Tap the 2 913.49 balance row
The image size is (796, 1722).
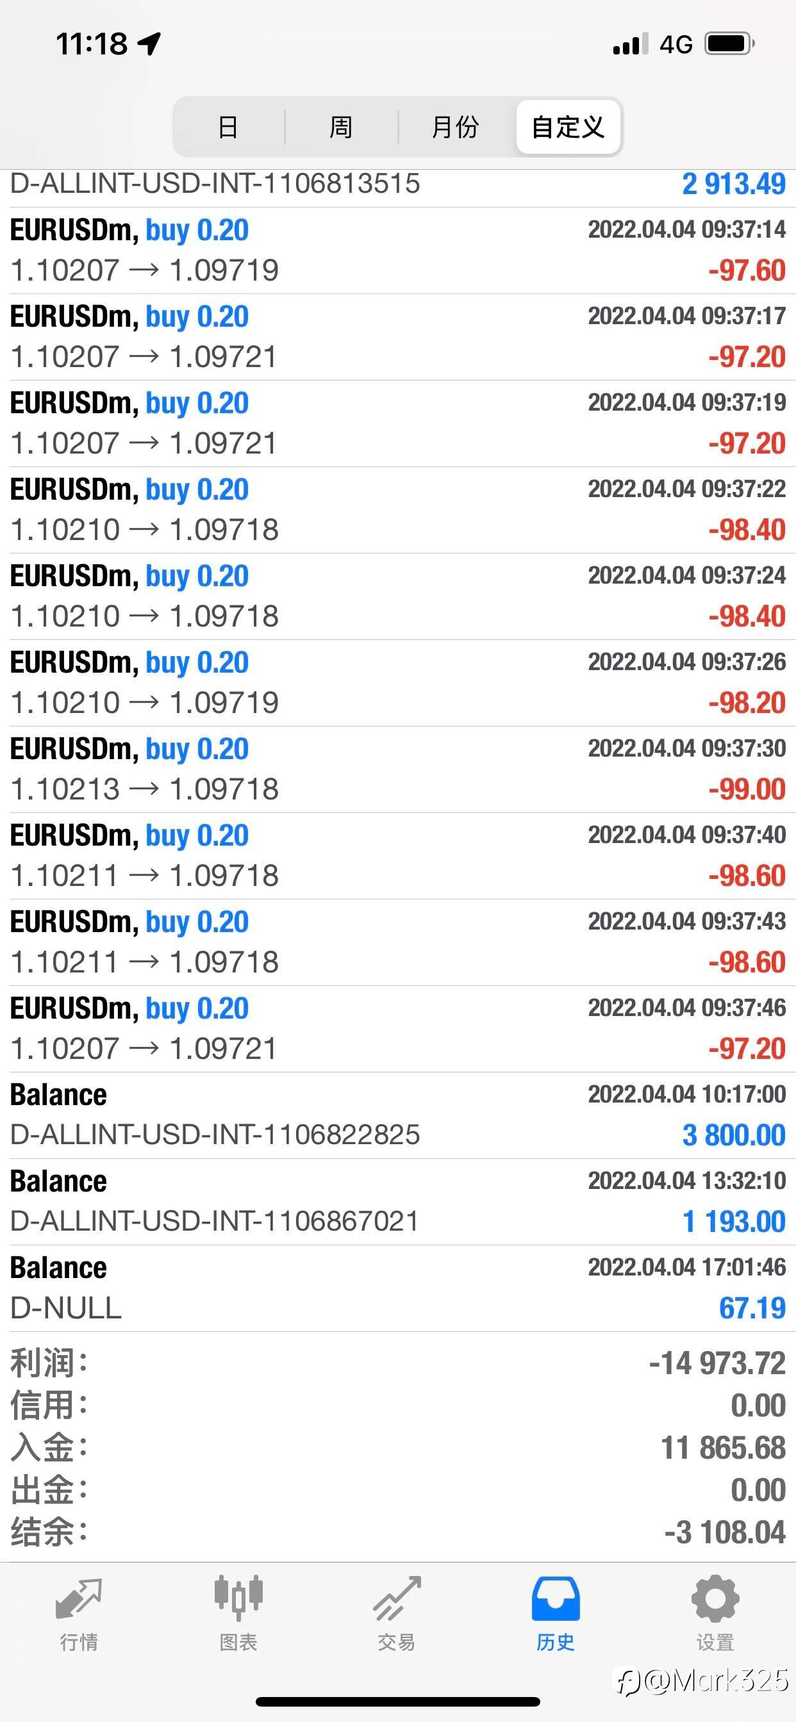pos(398,188)
